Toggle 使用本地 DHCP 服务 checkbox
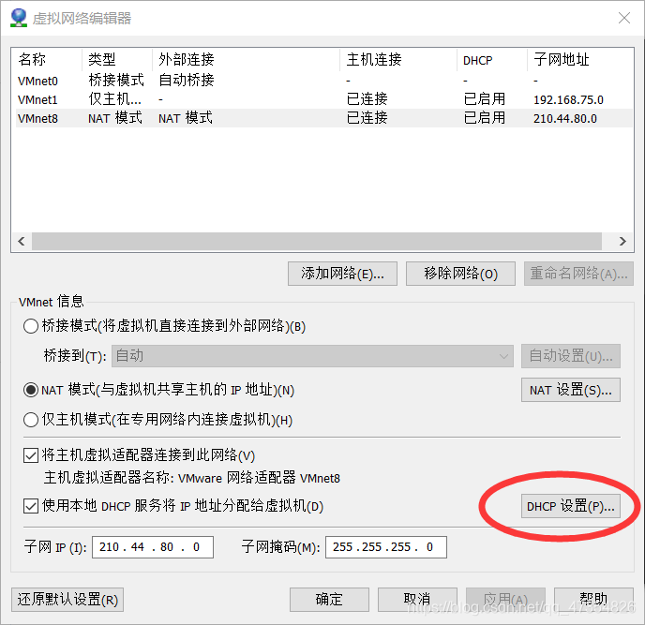Viewport: 645px width, 625px height. click(x=31, y=506)
